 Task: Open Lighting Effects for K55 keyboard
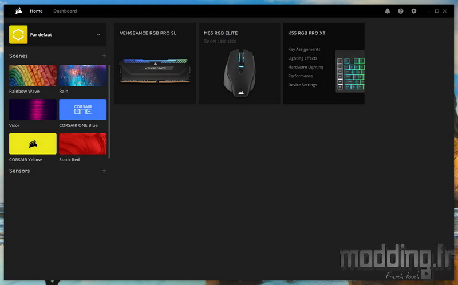(x=303, y=58)
